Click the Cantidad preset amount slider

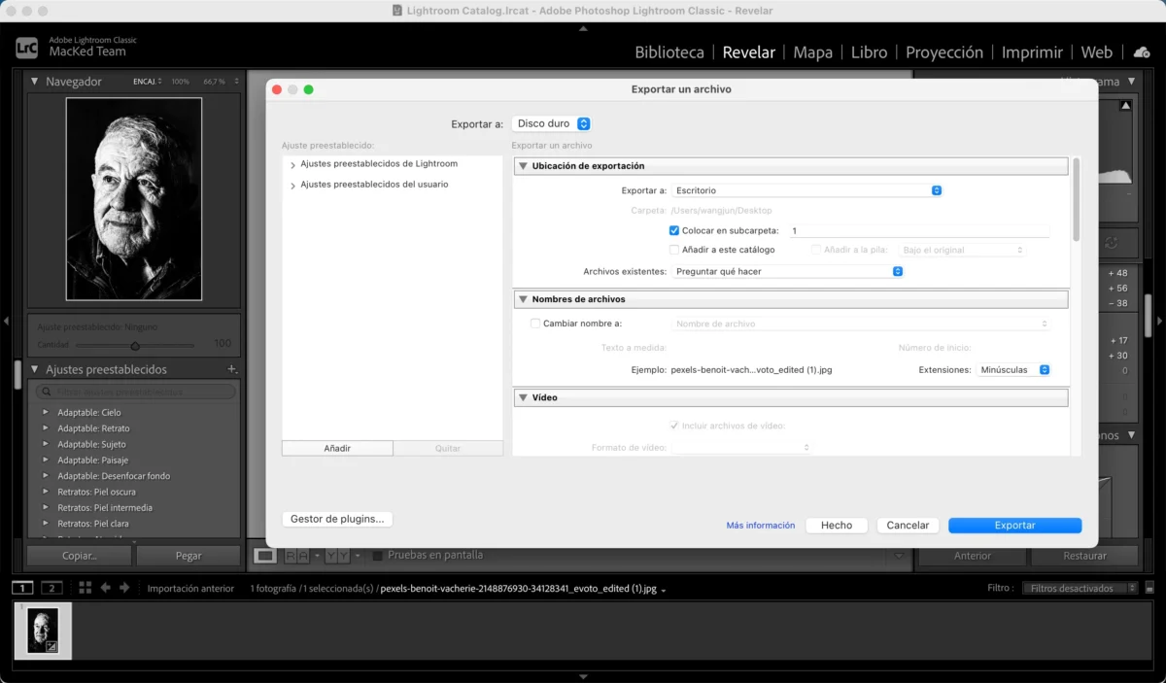point(135,345)
